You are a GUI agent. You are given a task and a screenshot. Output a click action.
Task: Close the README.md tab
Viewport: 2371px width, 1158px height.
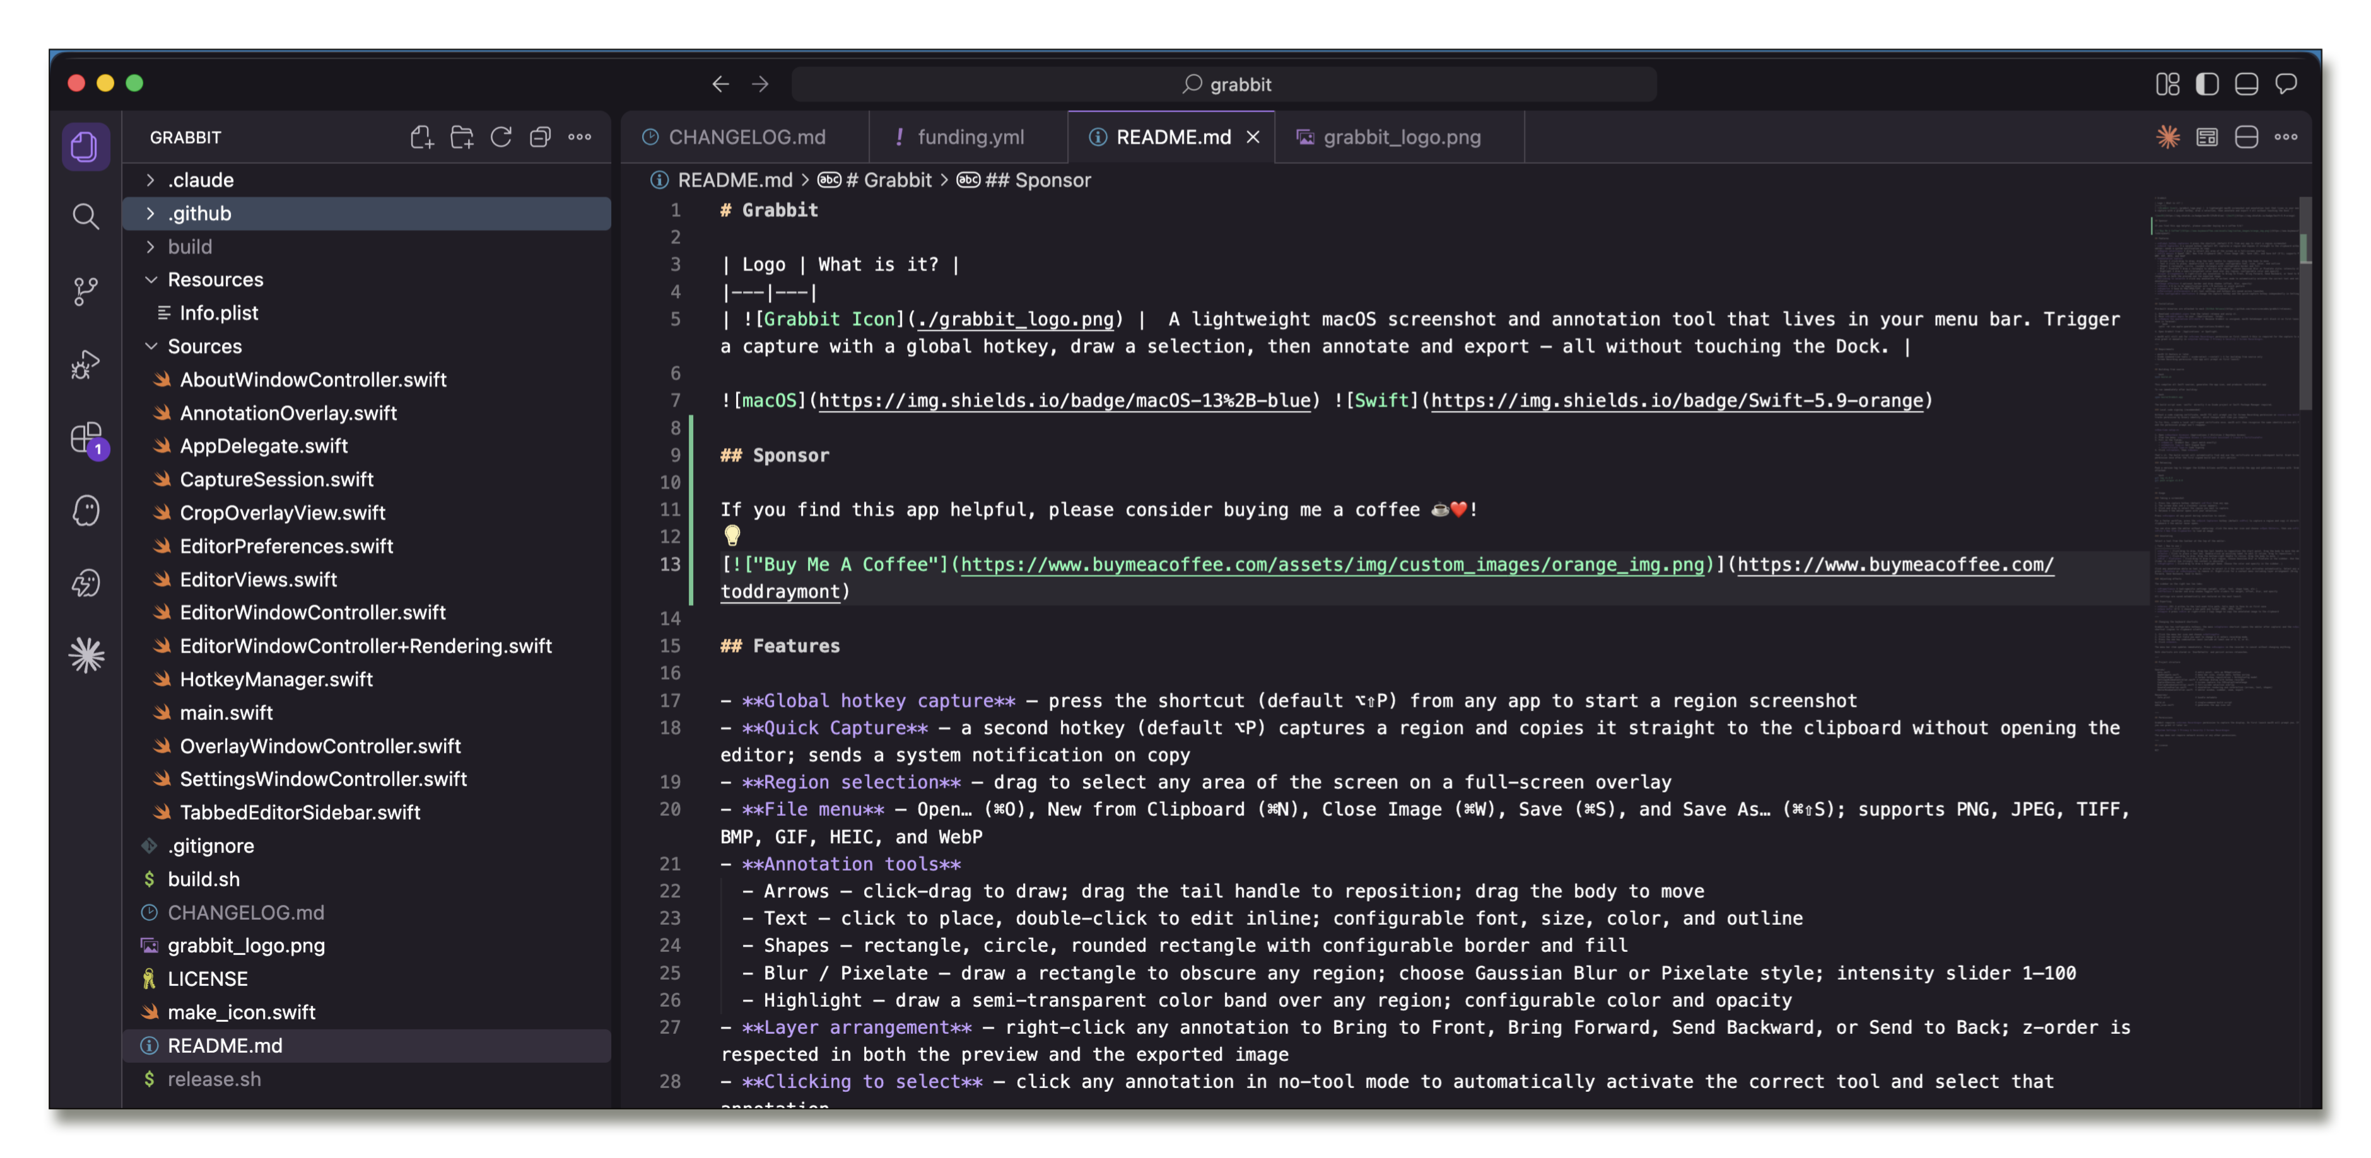pos(1253,137)
